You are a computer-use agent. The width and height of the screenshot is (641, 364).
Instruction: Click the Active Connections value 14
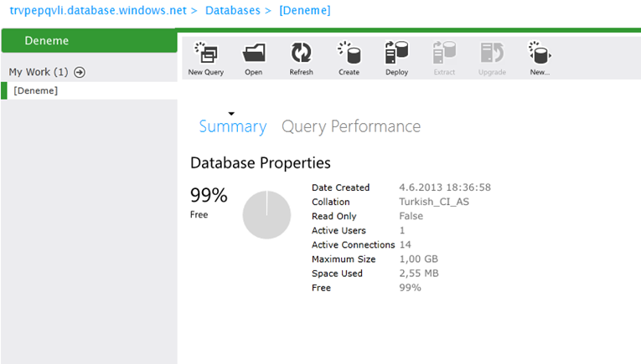[405, 244]
